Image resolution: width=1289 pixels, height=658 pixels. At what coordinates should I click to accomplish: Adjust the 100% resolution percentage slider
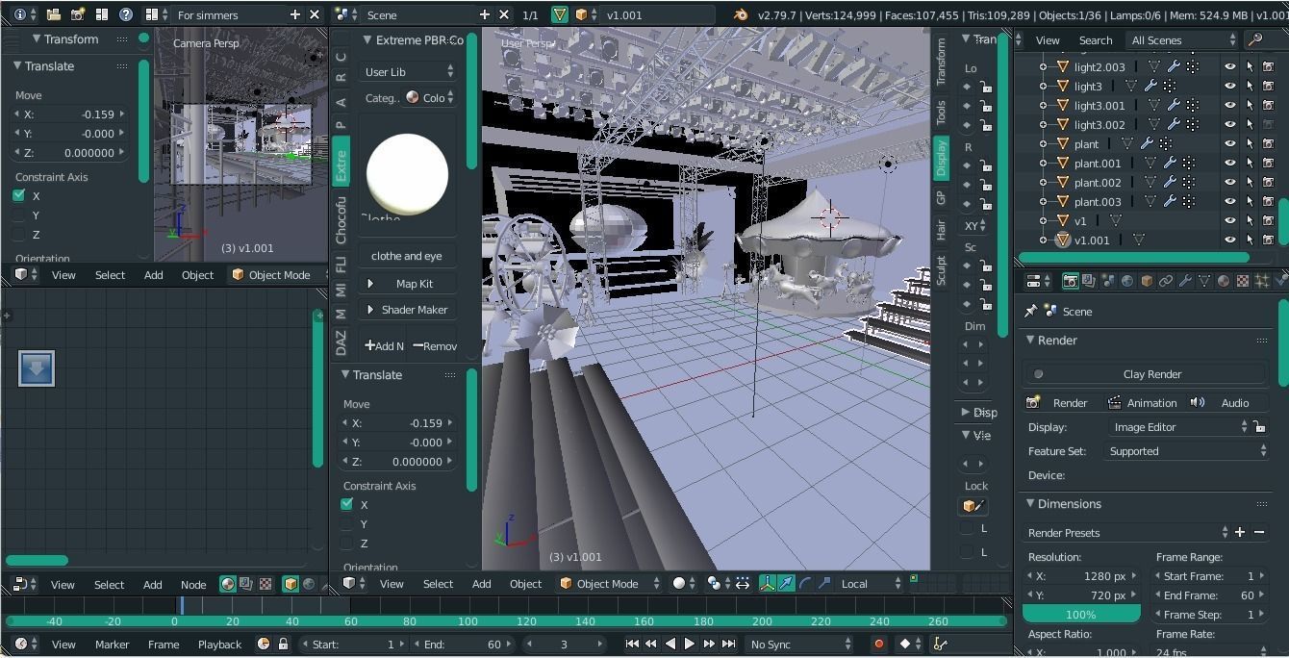coord(1081,614)
